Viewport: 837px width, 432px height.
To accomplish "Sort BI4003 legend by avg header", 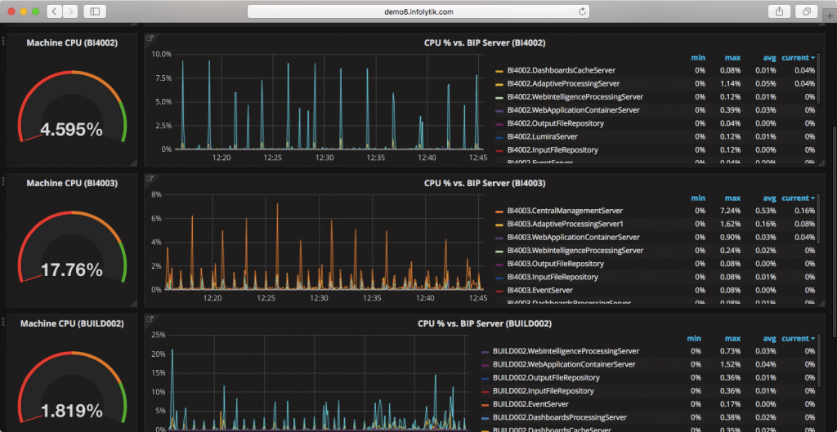I will tap(768, 198).
